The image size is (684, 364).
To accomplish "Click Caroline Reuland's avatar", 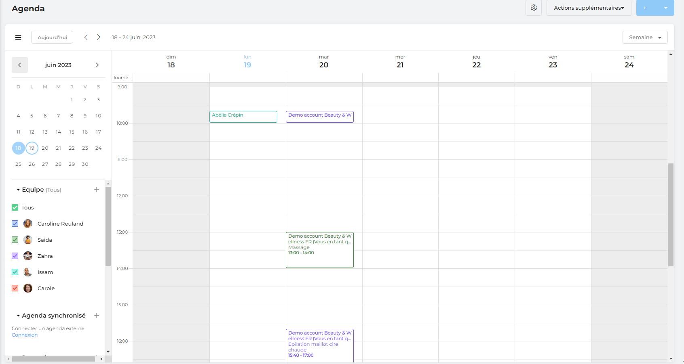I will point(28,224).
